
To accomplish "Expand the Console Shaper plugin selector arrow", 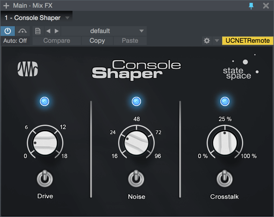I will point(67,18).
